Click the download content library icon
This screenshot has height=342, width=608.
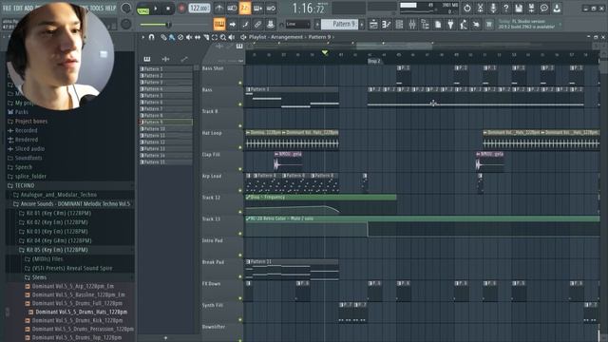557,9
